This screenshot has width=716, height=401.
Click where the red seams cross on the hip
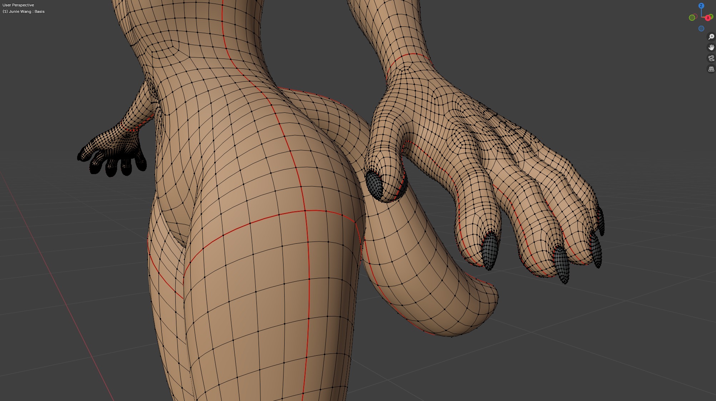pyautogui.click(x=306, y=211)
